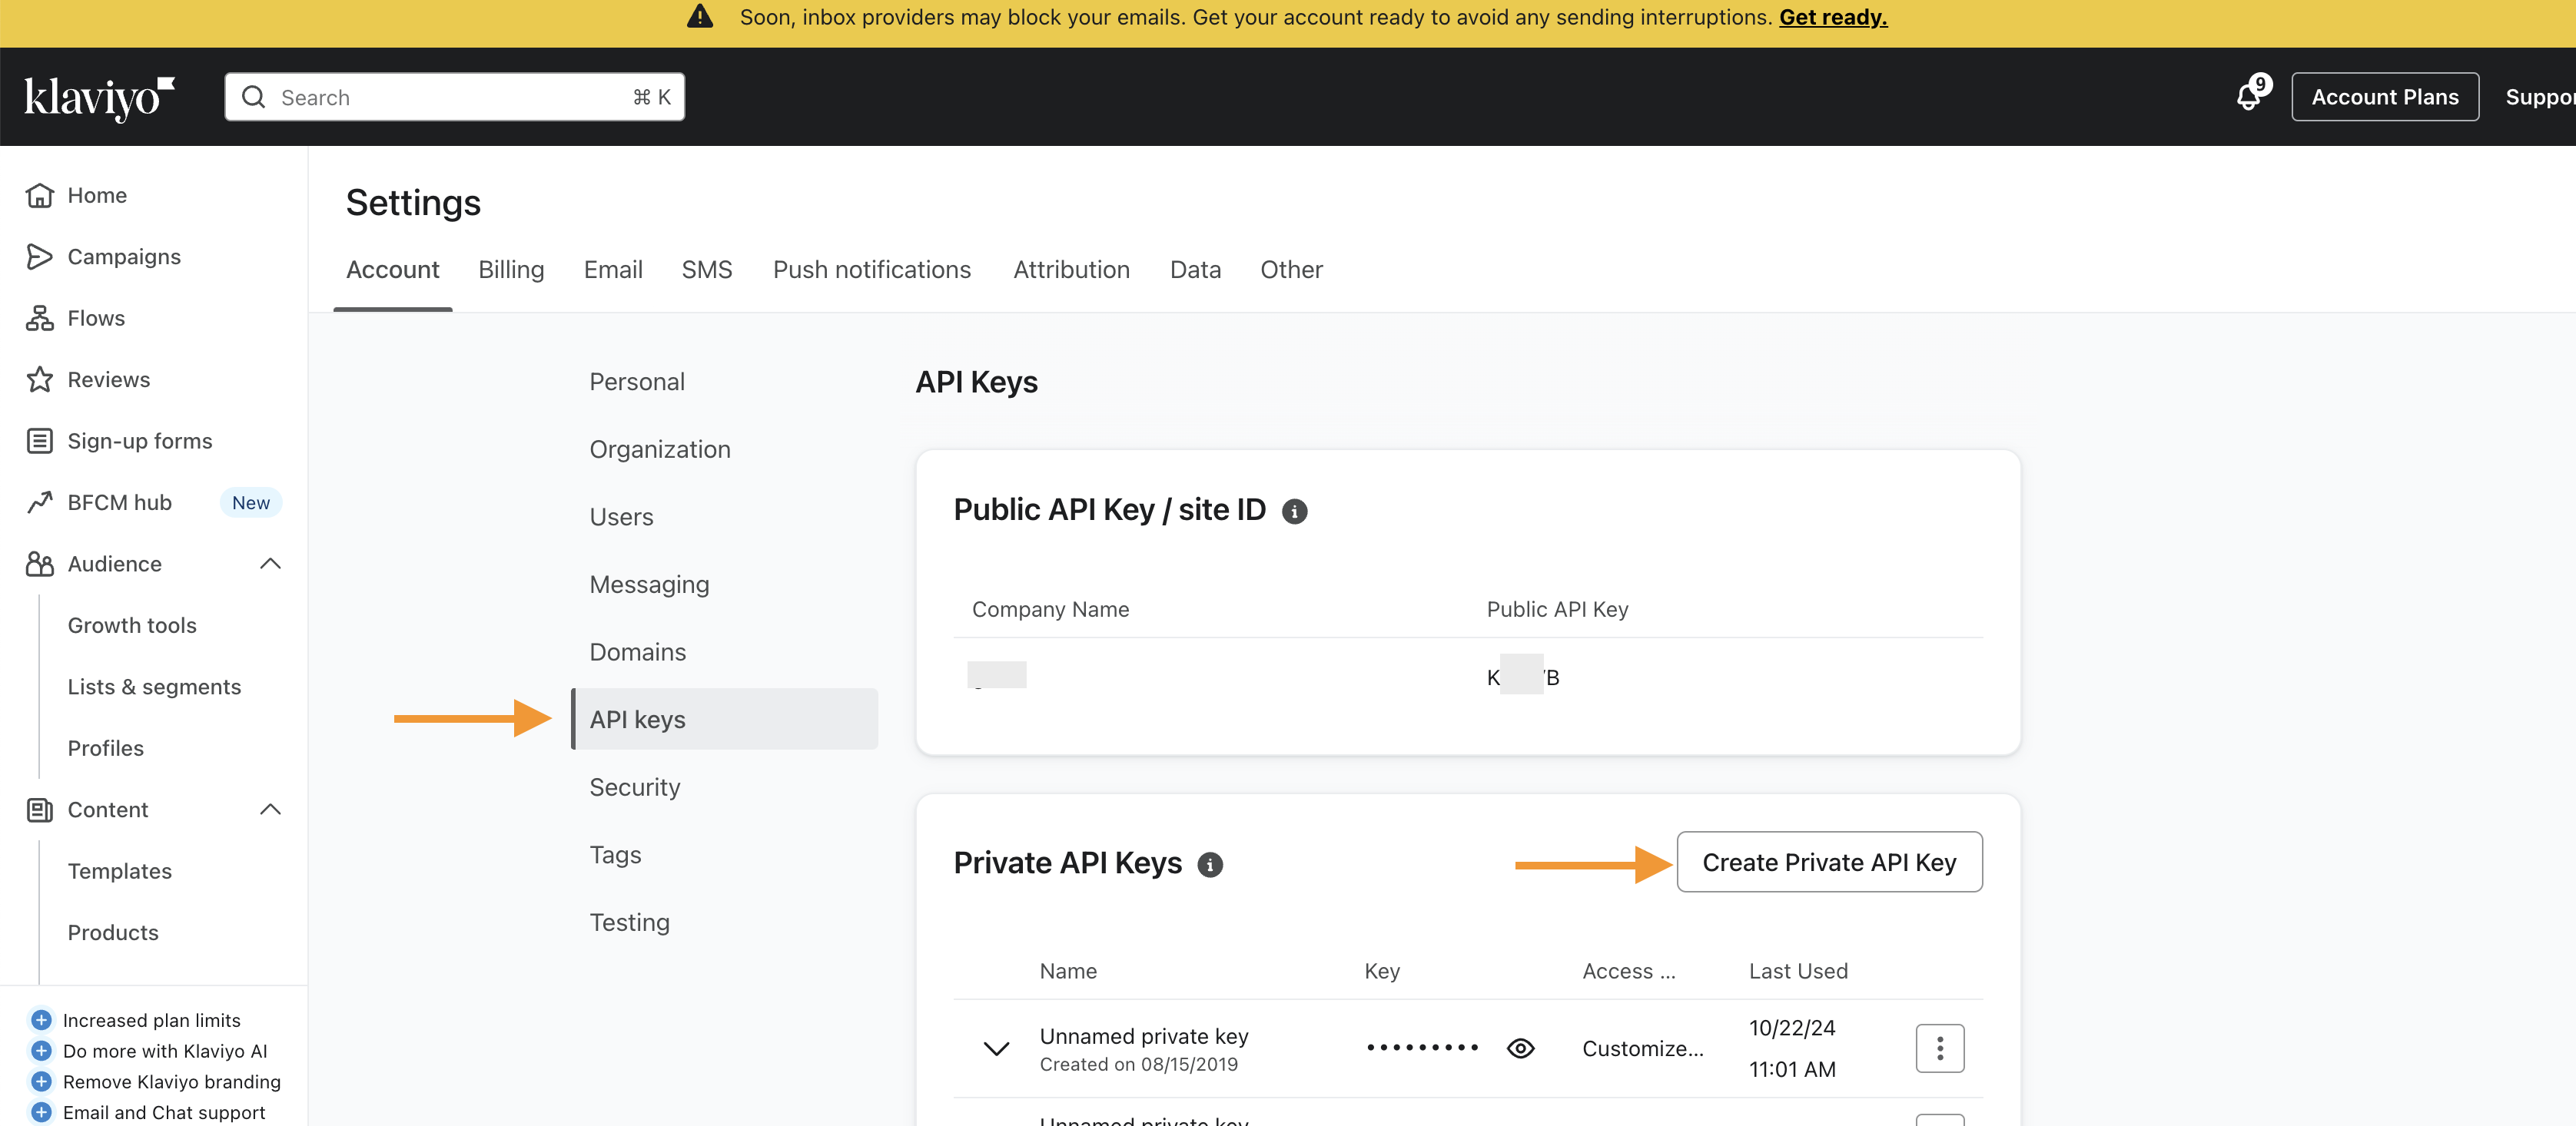Screen dimensions: 2576x1126
Task: Open Profiles under Audience
Action: (105, 748)
